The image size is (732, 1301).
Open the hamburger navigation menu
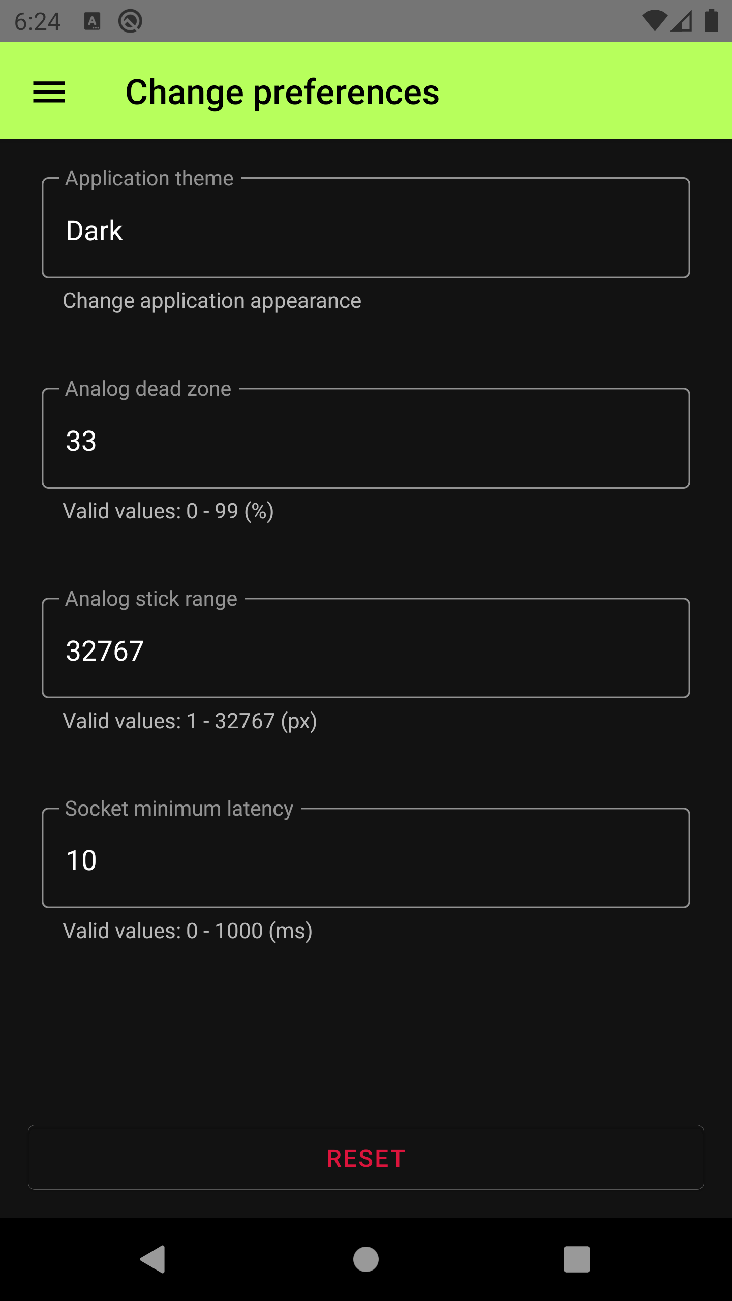(49, 92)
